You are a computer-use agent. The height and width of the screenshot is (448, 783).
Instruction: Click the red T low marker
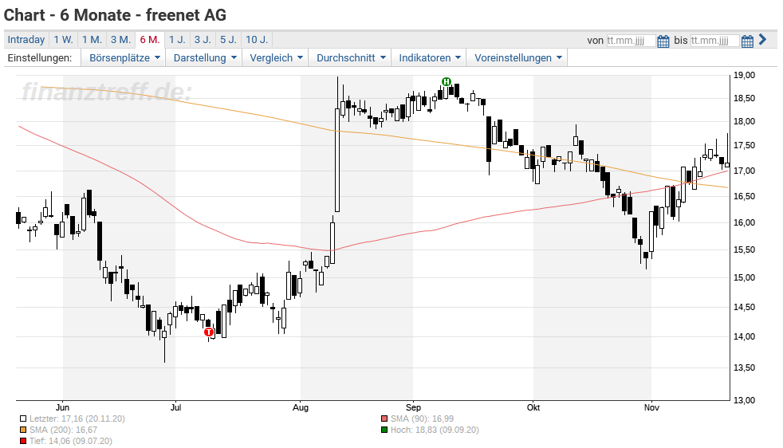tap(209, 332)
